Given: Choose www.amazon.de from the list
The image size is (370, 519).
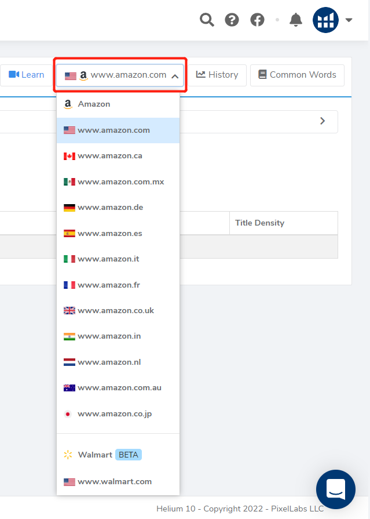Looking at the screenshot, I should (x=110, y=208).
